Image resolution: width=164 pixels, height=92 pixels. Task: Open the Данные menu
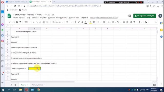tap(51, 18)
